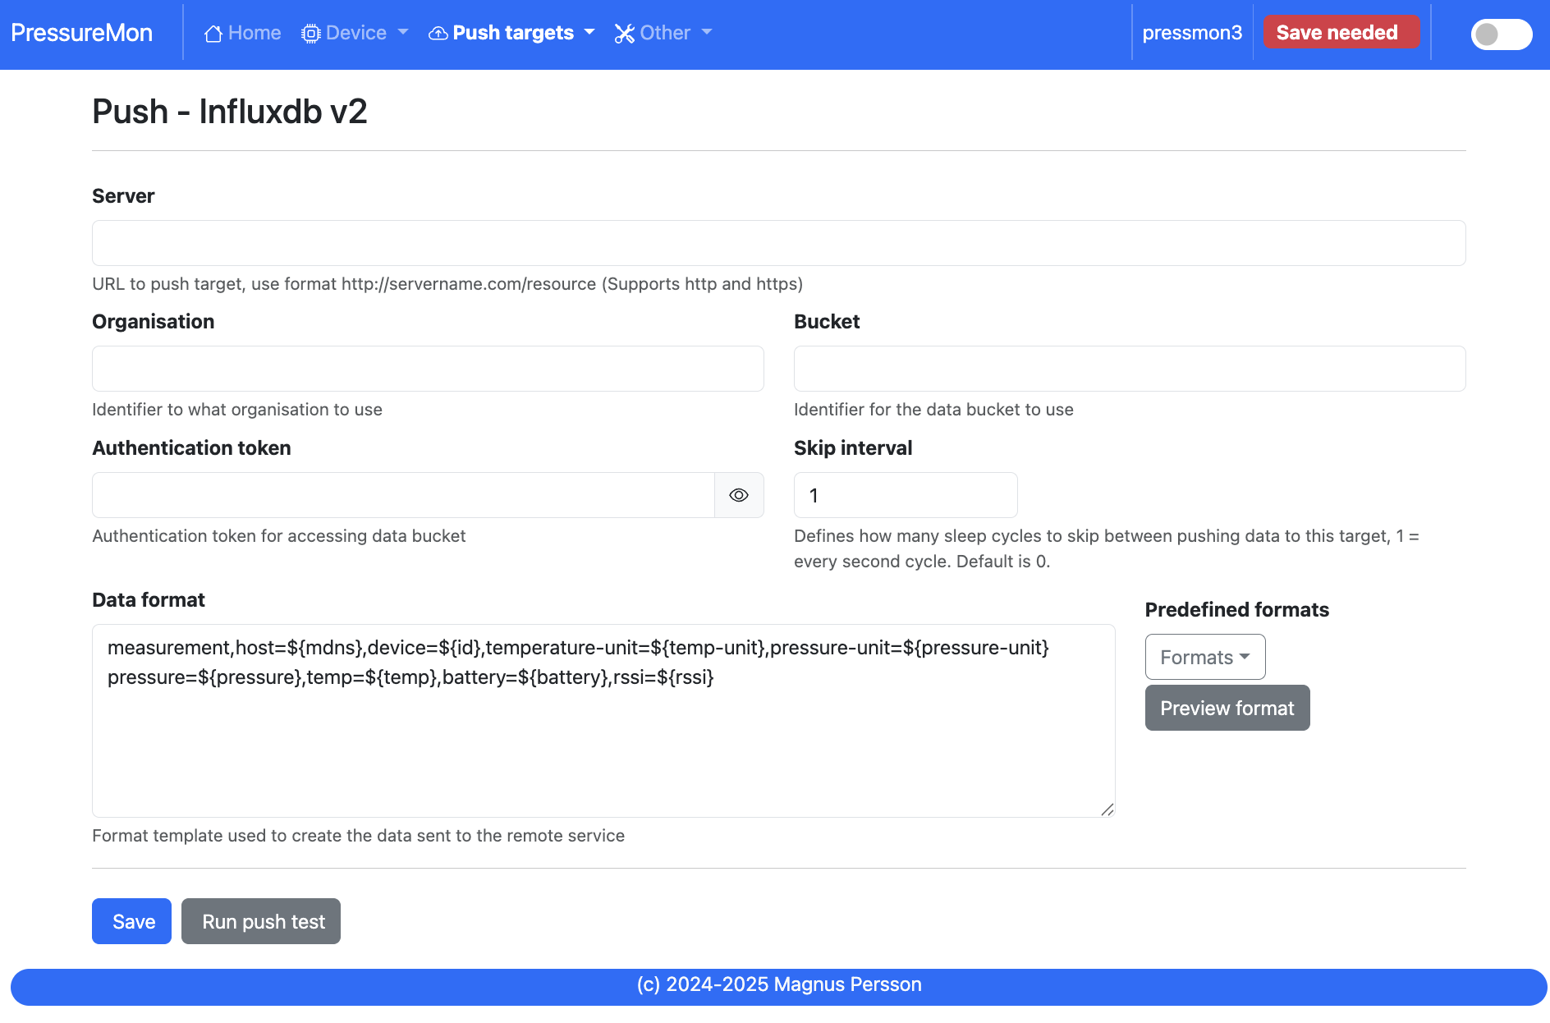
Task: Click the Device chip icon
Action: [310, 34]
